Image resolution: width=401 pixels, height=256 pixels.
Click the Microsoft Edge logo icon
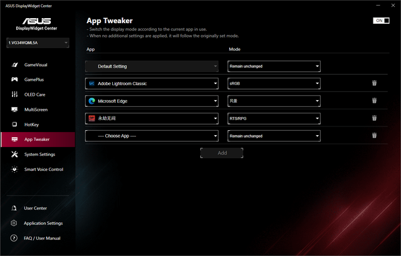(92, 101)
